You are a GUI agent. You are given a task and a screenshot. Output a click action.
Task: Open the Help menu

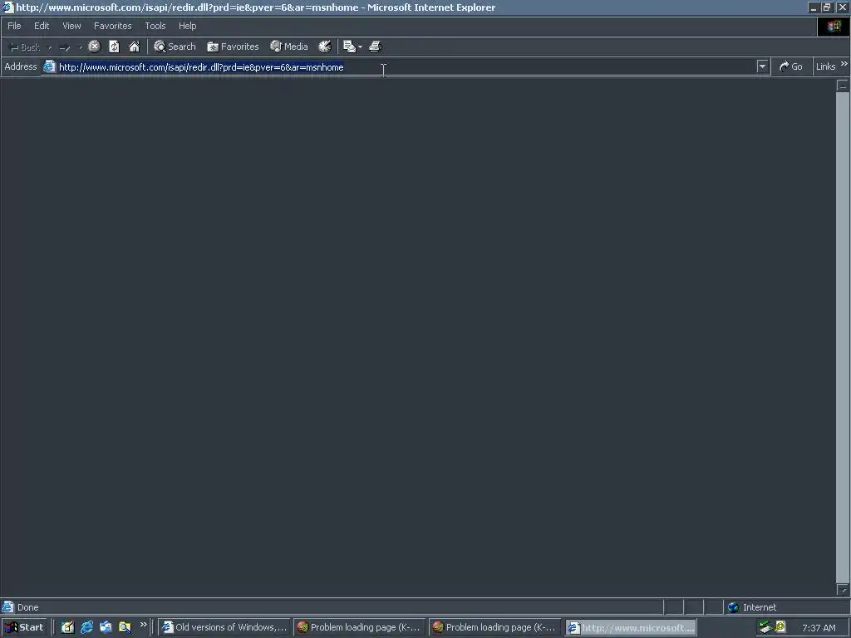click(188, 26)
